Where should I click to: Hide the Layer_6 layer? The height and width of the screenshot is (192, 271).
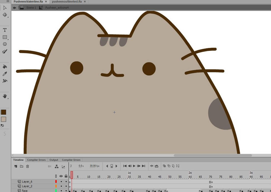pyautogui.click(x=61, y=182)
